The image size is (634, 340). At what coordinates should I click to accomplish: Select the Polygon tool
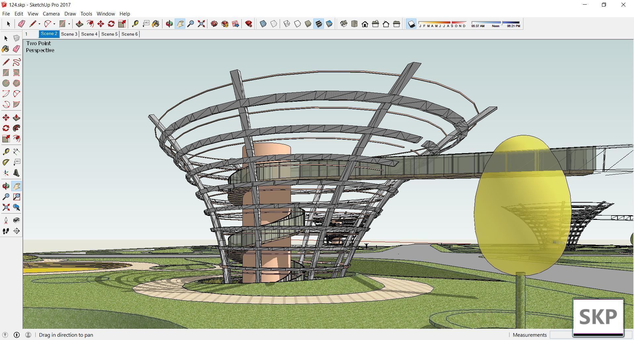[17, 83]
